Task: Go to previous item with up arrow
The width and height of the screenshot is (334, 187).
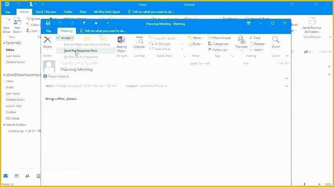Action: [x=84, y=23]
